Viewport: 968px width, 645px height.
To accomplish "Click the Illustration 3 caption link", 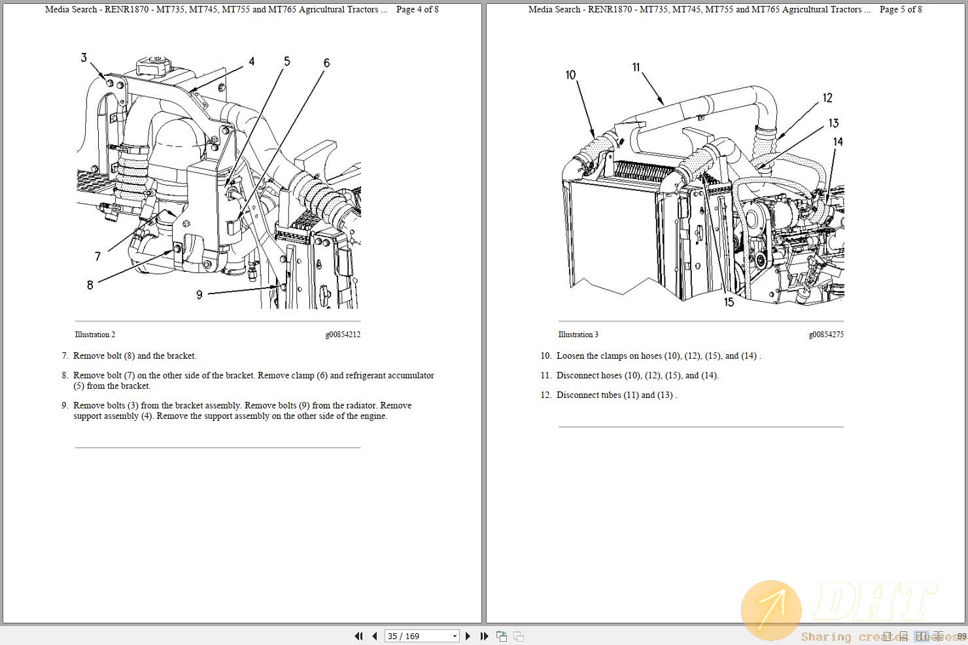I will 578,334.
